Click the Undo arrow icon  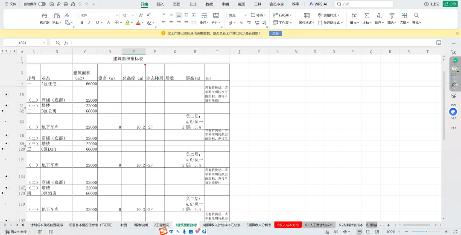click(80, 4)
